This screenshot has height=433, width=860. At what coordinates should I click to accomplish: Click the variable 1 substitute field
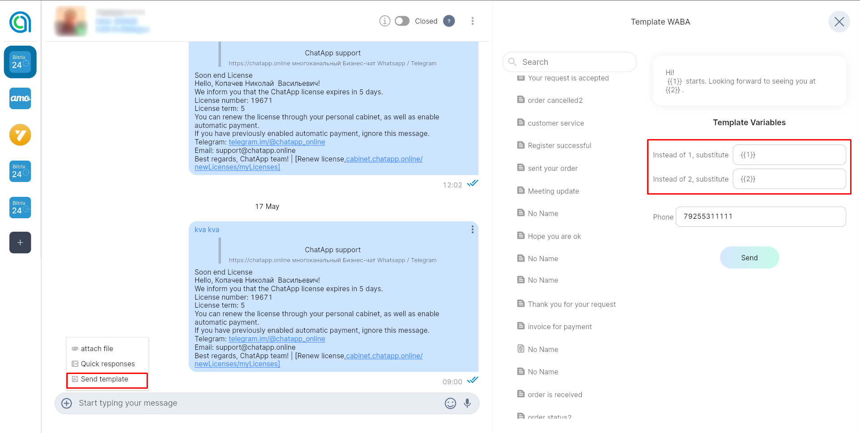click(x=789, y=155)
